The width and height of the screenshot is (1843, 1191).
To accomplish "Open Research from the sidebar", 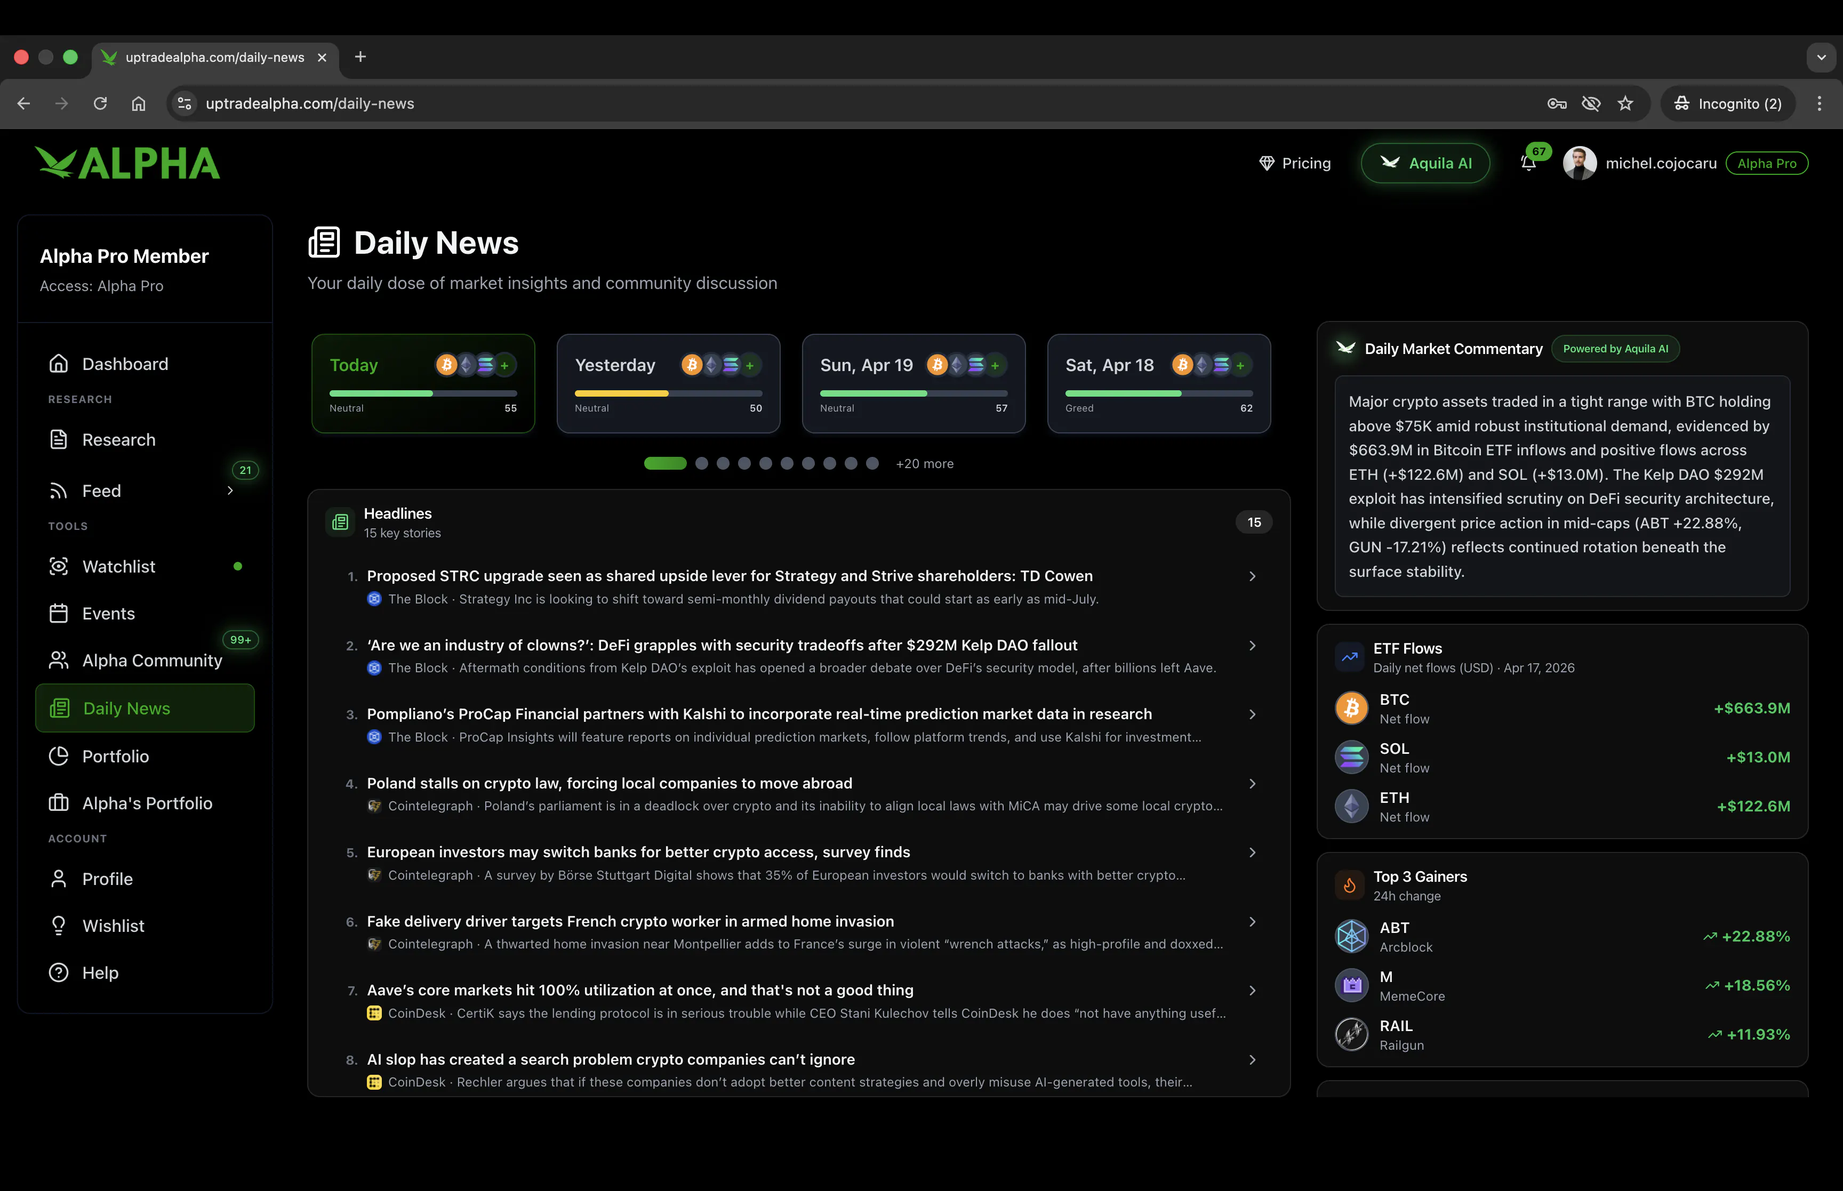I will (x=145, y=439).
